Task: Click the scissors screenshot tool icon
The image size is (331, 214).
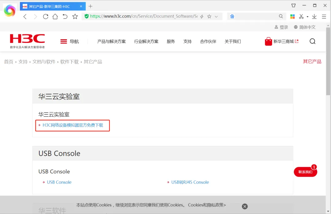Action: point(301,17)
